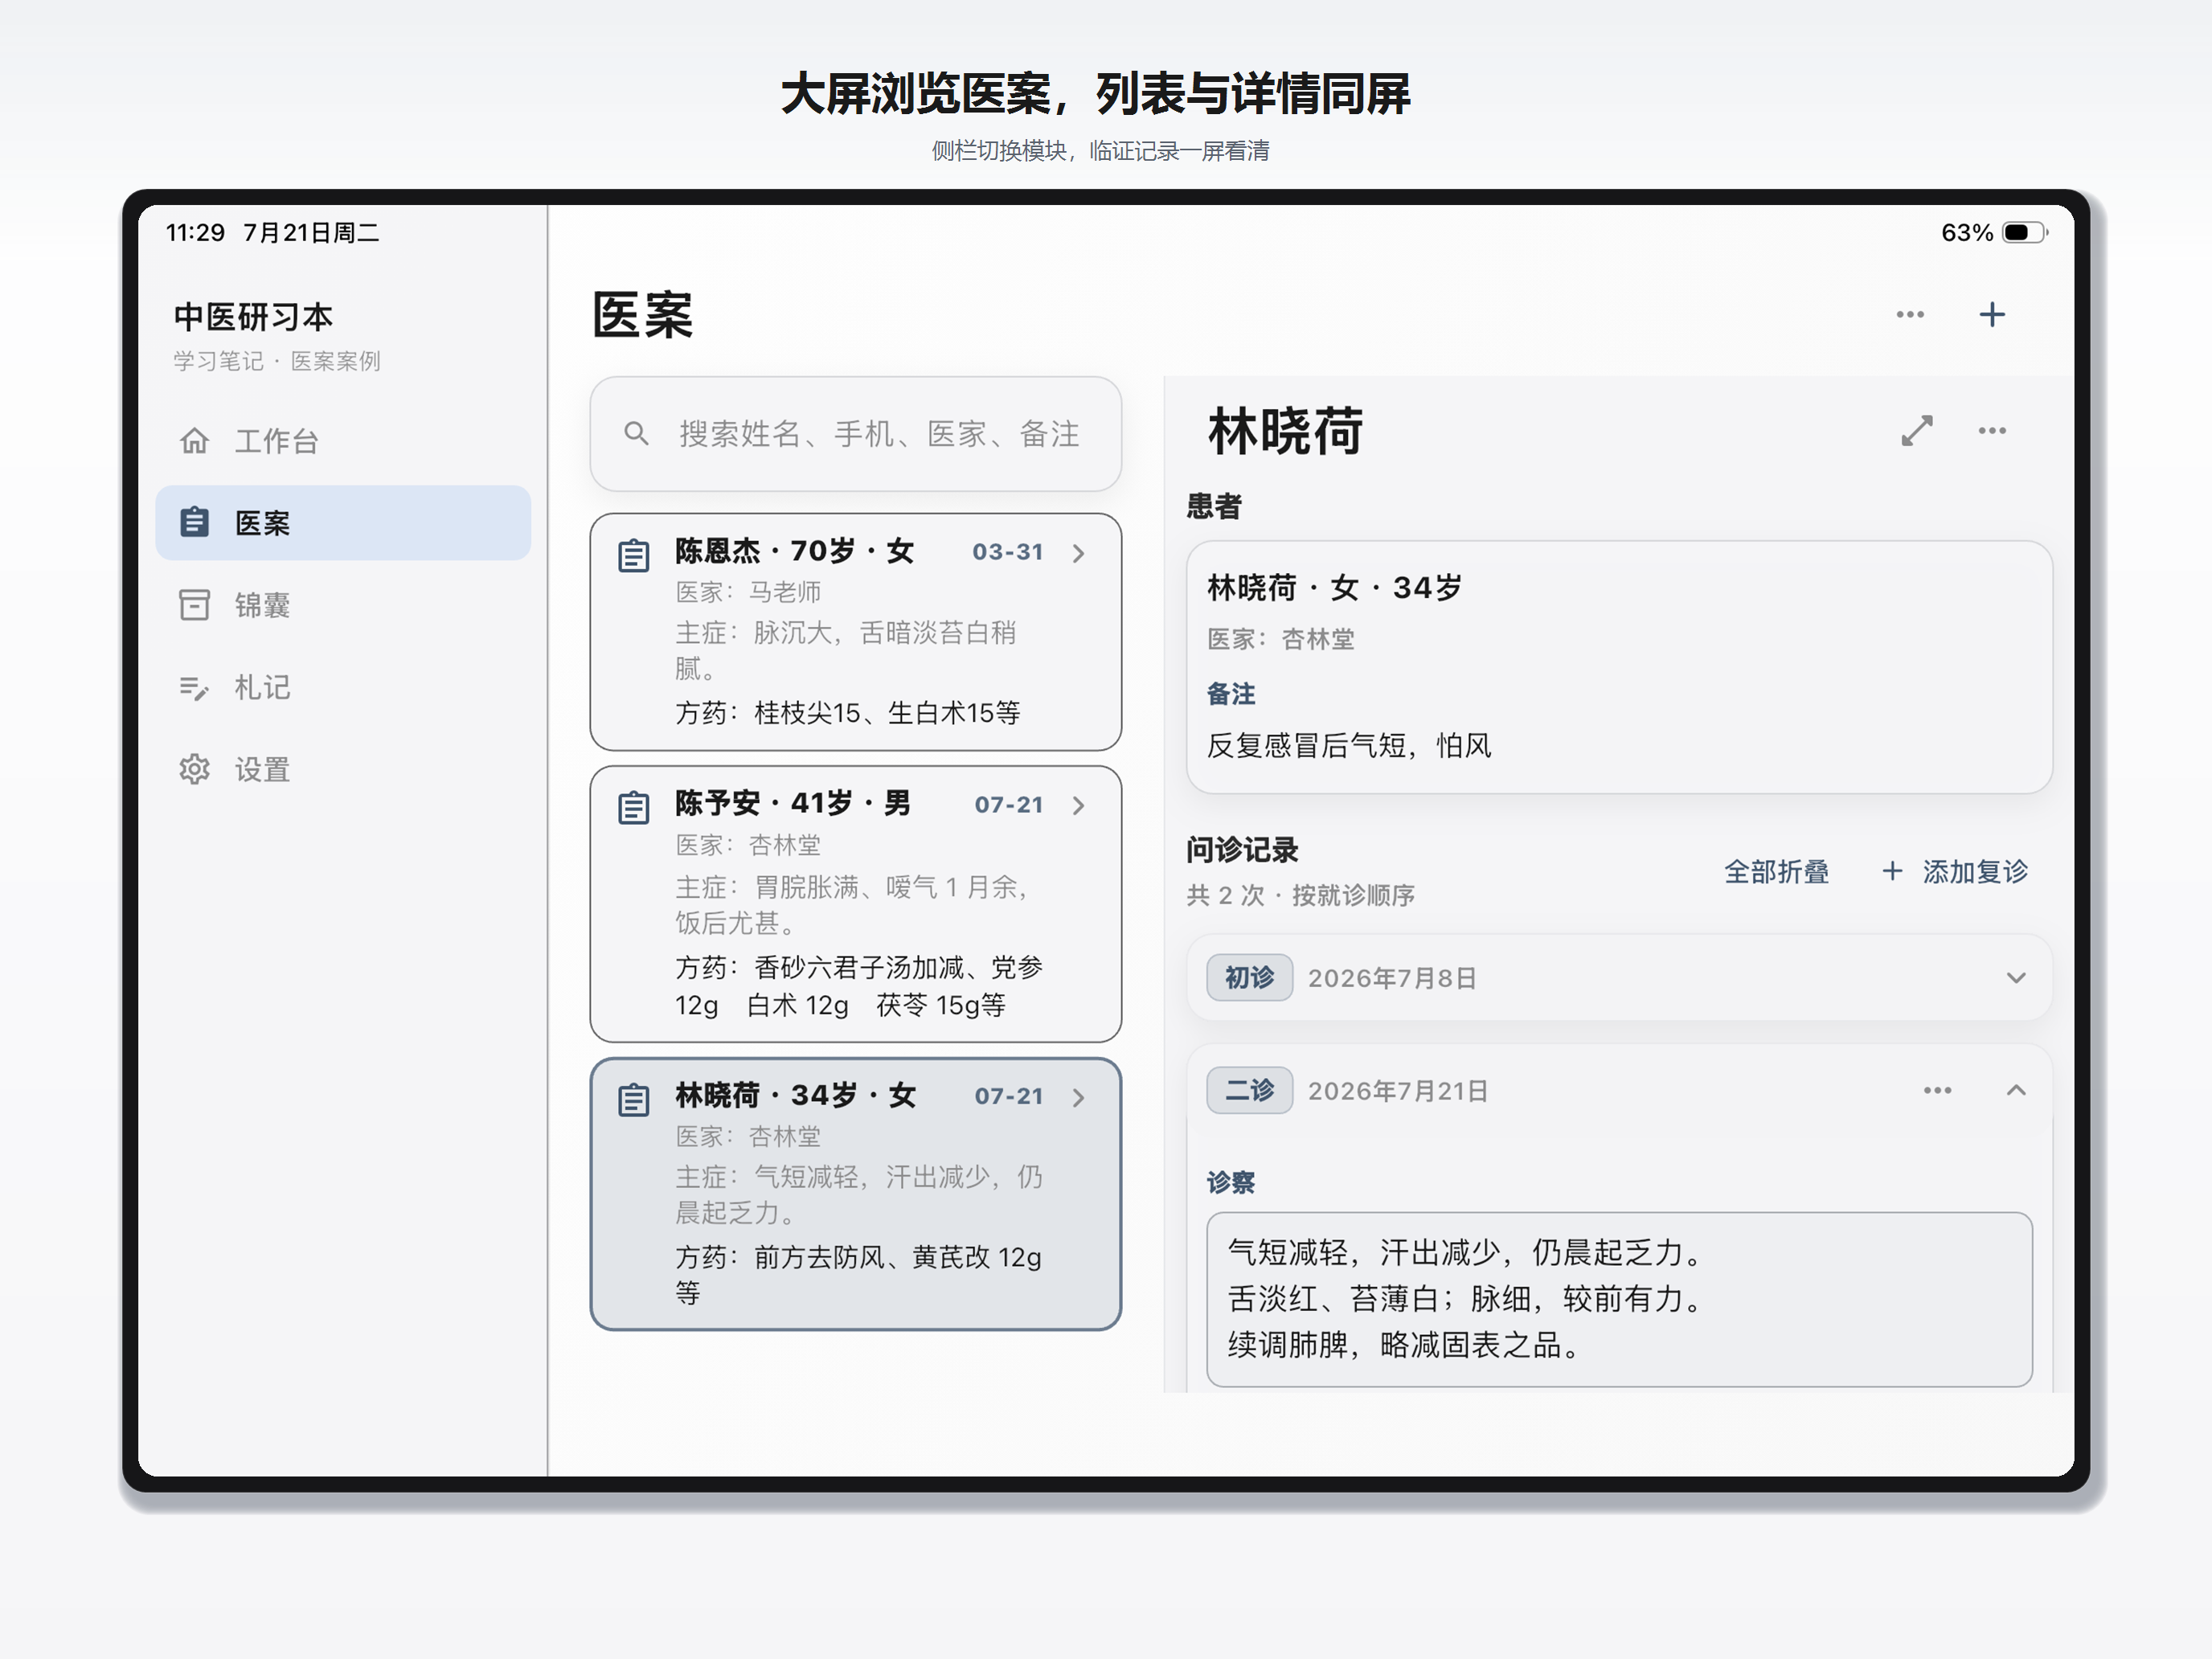The width and height of the screenshot is (2212, 1659).
Task: Click date 07-21 on 林晓荷 list card
Action: [1008, 1096]
